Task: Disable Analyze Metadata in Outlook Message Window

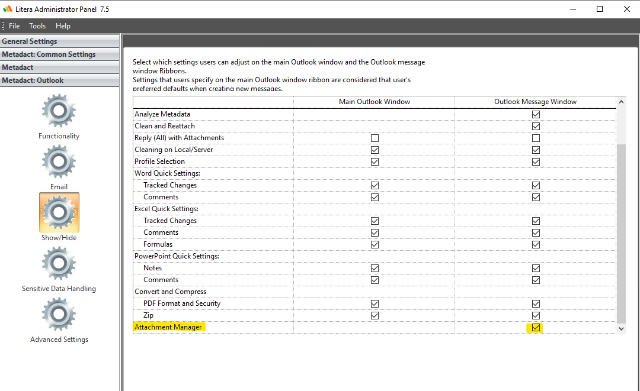Action: [535, 114]
